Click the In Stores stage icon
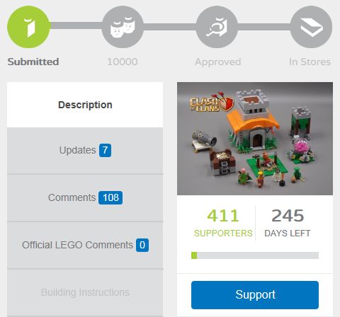Image resolution: width=340 pixels, height=317 pixels. [311, 27]
